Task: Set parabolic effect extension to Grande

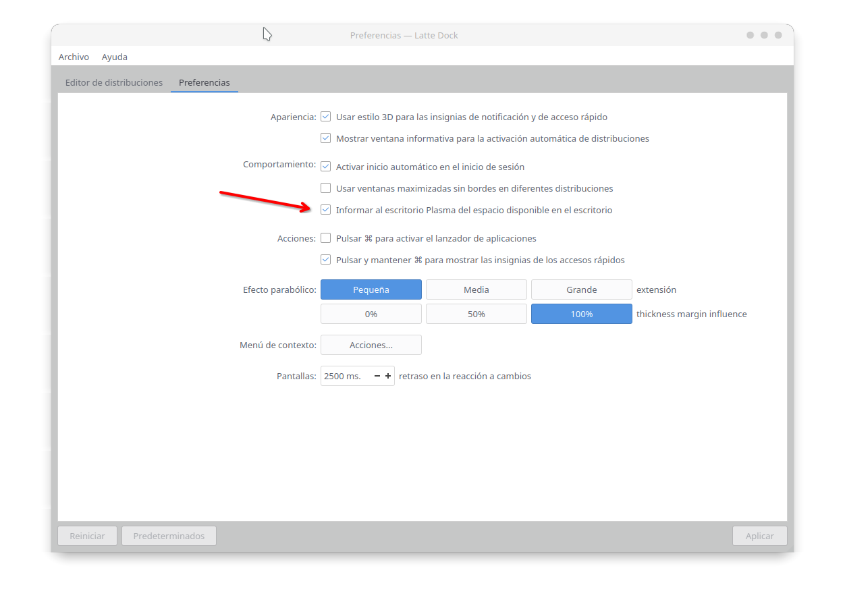Action: [582, 289]
